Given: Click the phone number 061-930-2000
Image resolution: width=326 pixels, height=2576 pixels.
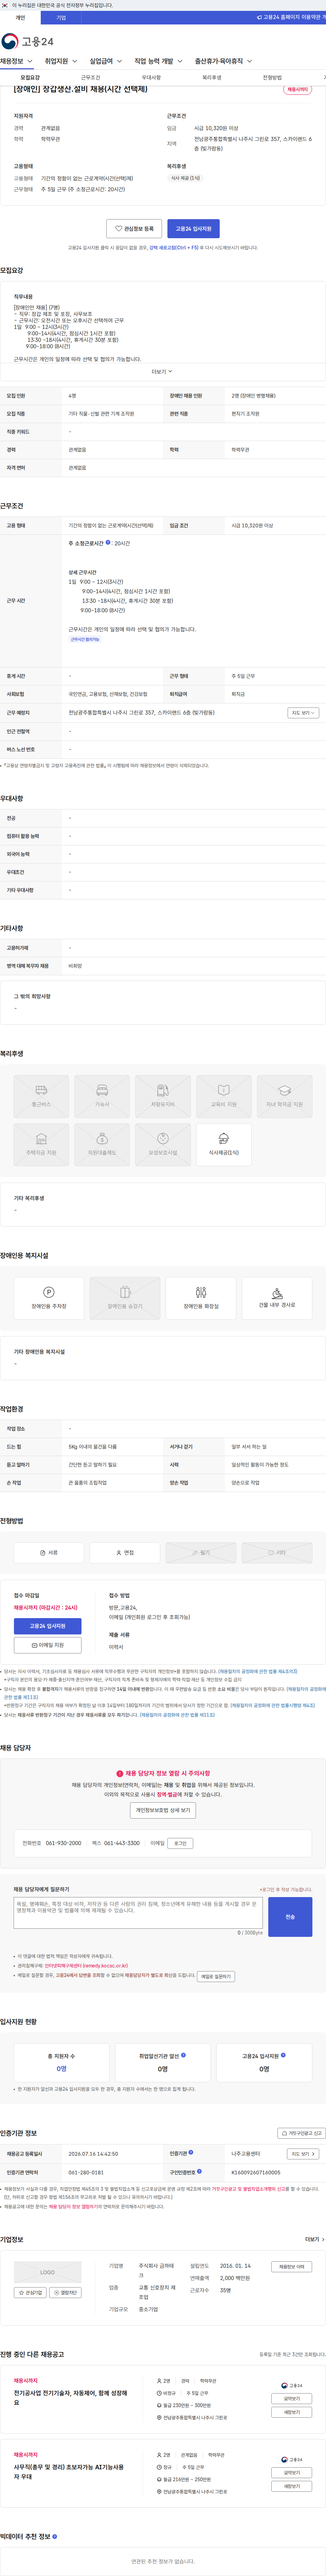Looking at the screenshot, I should tap(63, 1843).
